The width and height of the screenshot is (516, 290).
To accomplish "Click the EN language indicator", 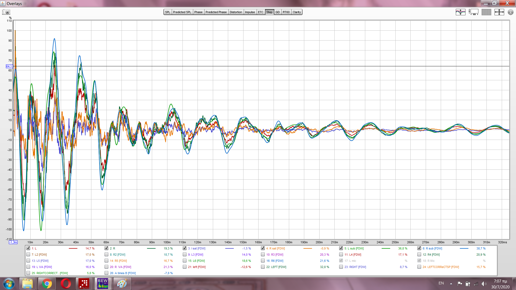I will click(x=441, y=283).
